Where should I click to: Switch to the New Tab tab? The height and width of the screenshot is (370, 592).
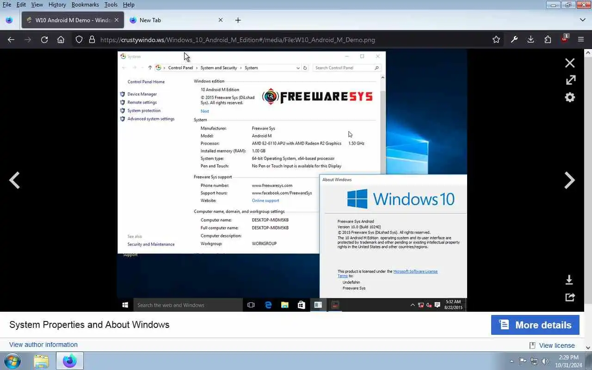click(176, 20)
